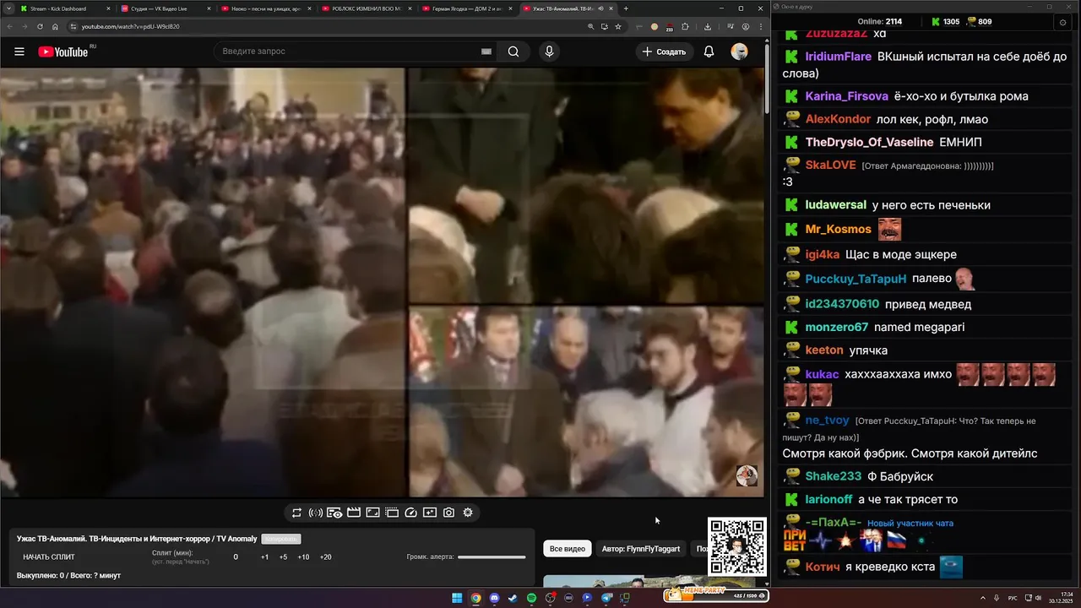Add +20 minutes to the split
The width and height of the screenshot is (1081, 608).
click(325, 557)
